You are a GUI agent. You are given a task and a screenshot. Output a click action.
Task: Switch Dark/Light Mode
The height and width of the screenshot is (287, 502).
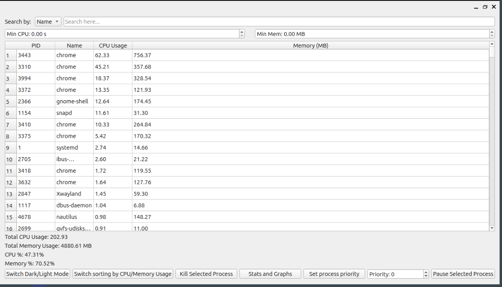(37, 274)
